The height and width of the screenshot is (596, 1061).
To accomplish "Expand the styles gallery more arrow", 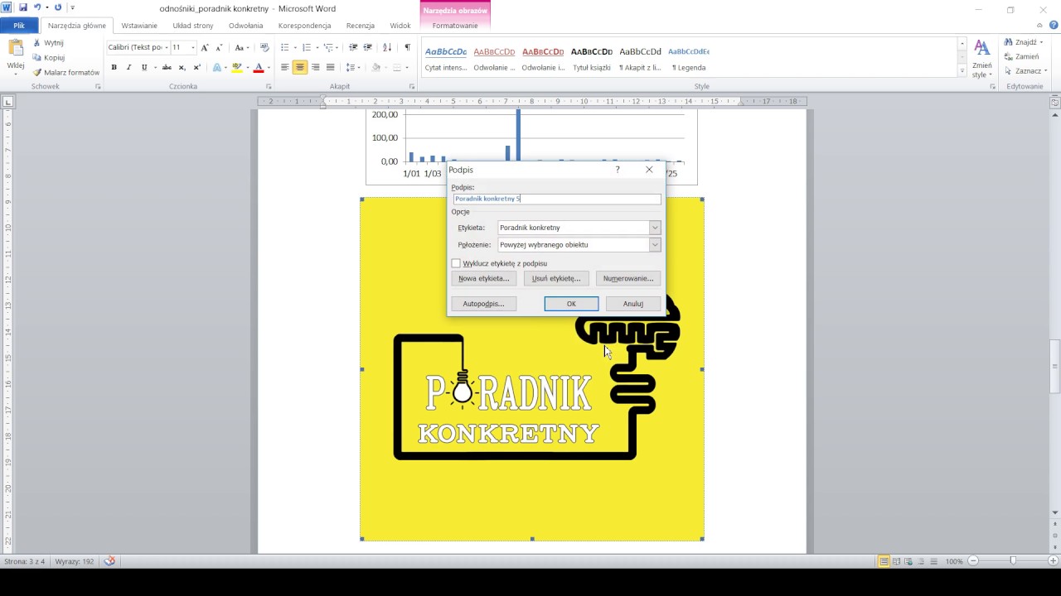I will (x=962, y=72).
